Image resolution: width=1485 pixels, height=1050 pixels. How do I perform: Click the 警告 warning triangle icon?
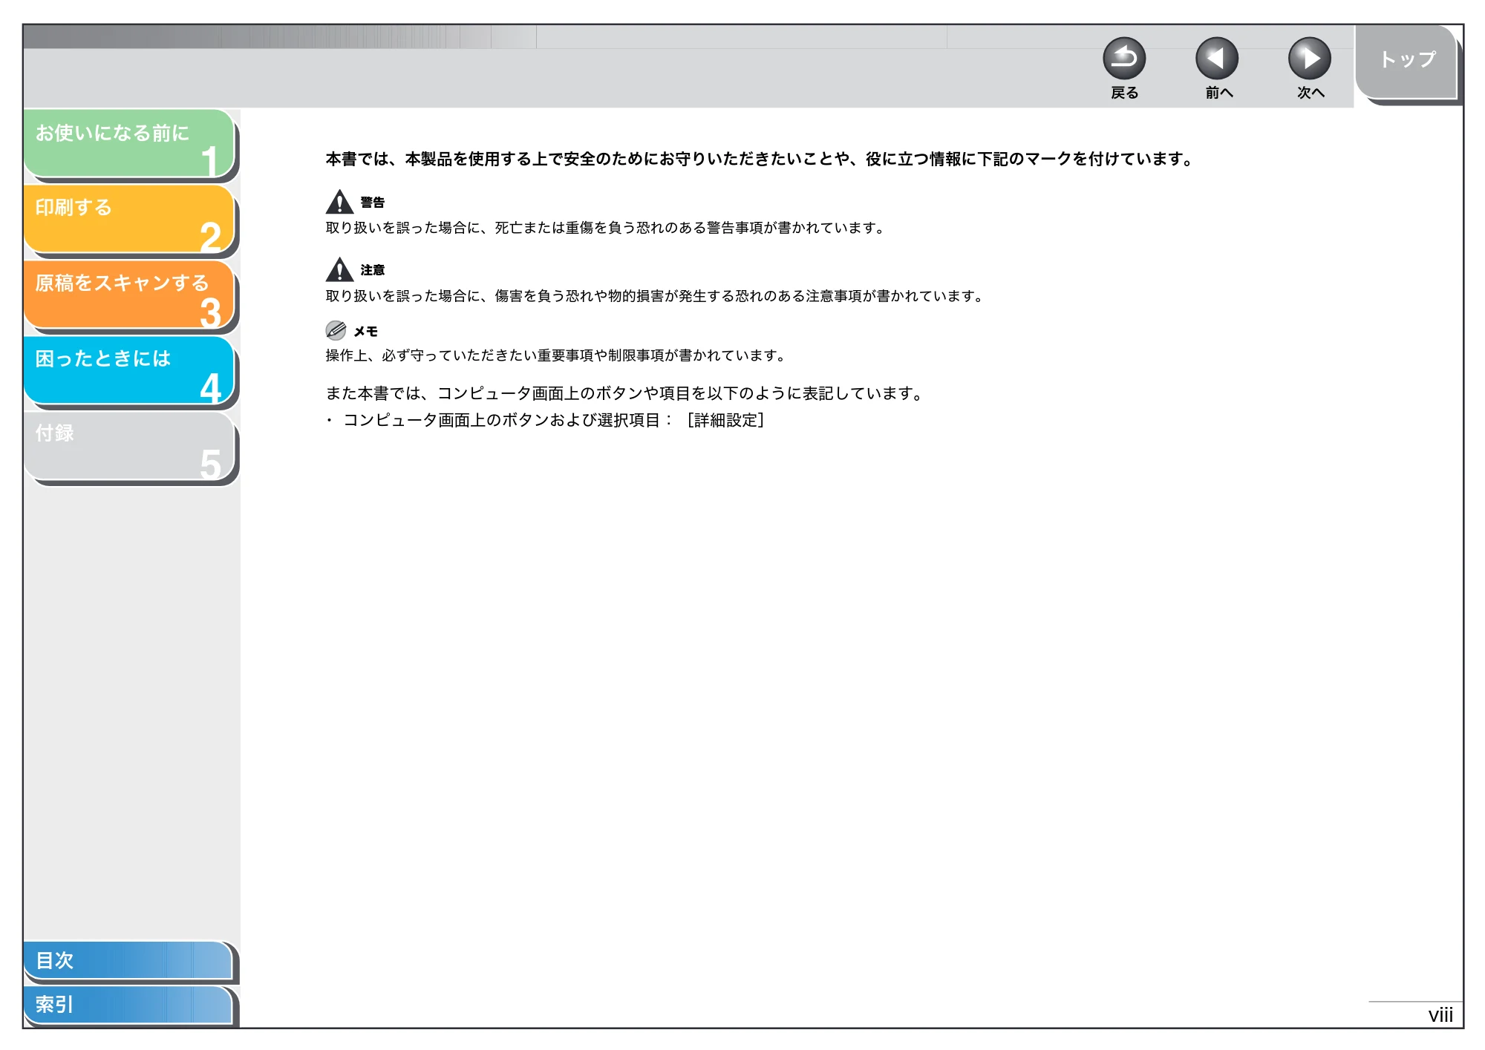pos(339,202)
